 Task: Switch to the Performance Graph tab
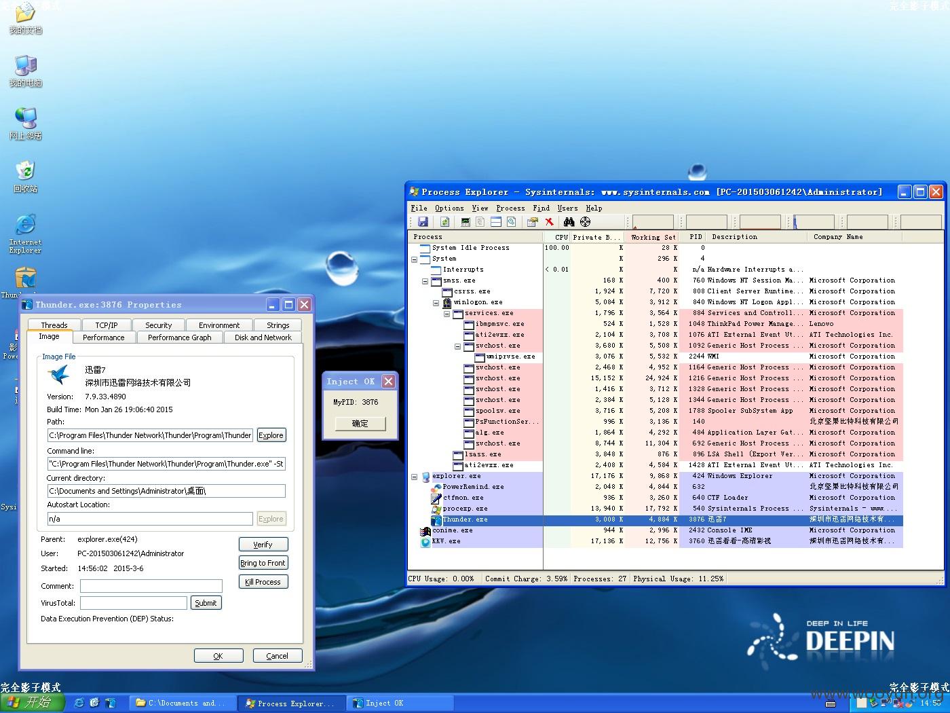pyautogui.click(x=180, y=337)
